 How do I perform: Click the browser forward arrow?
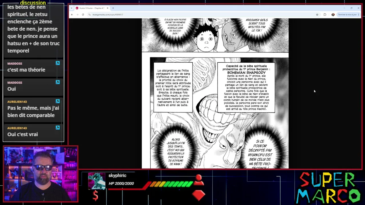click(x=77, y=15)
